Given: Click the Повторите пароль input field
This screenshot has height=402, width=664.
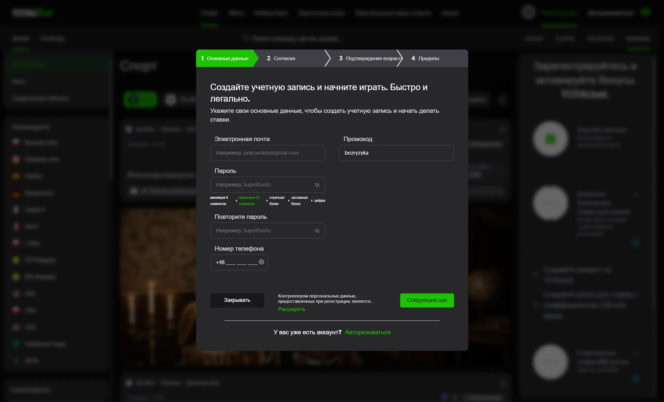Looking at the screenshot, I should point(267,231).
